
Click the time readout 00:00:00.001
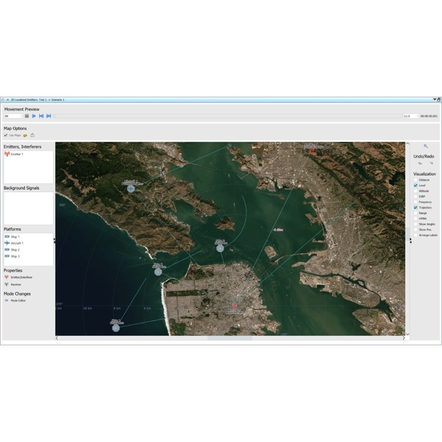[429, 116]
